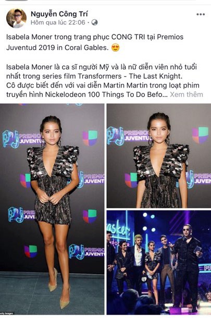Click the Nickelodeon 100 Things caption line

pos(87,94)
